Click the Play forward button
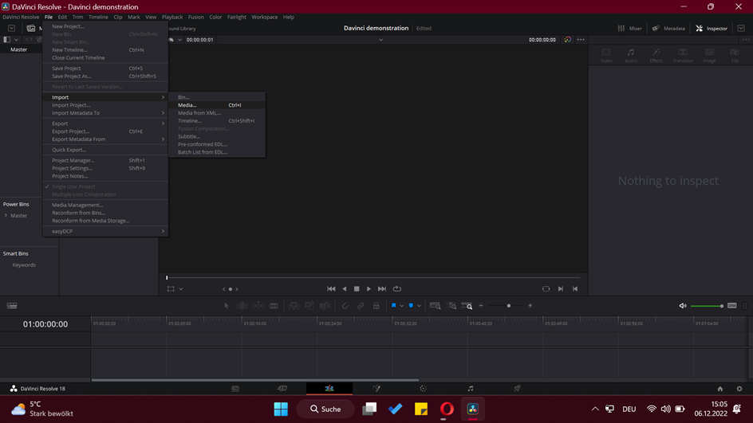 tap(369, 288)
